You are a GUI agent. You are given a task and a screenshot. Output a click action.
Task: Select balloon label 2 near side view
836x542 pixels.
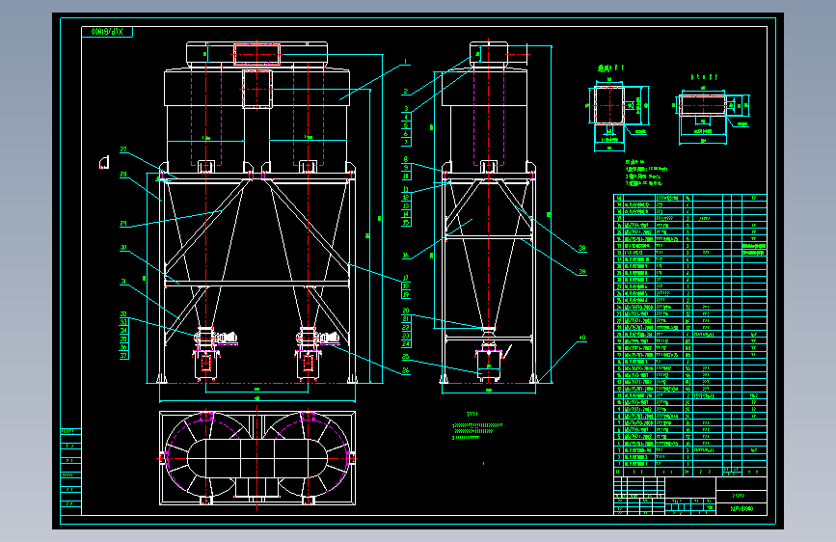point(406,92)
